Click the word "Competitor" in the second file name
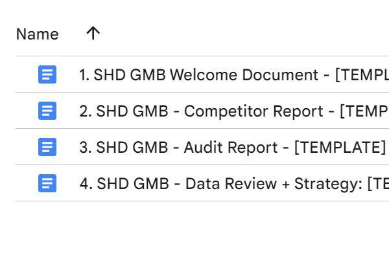 (x=220, y=111)
